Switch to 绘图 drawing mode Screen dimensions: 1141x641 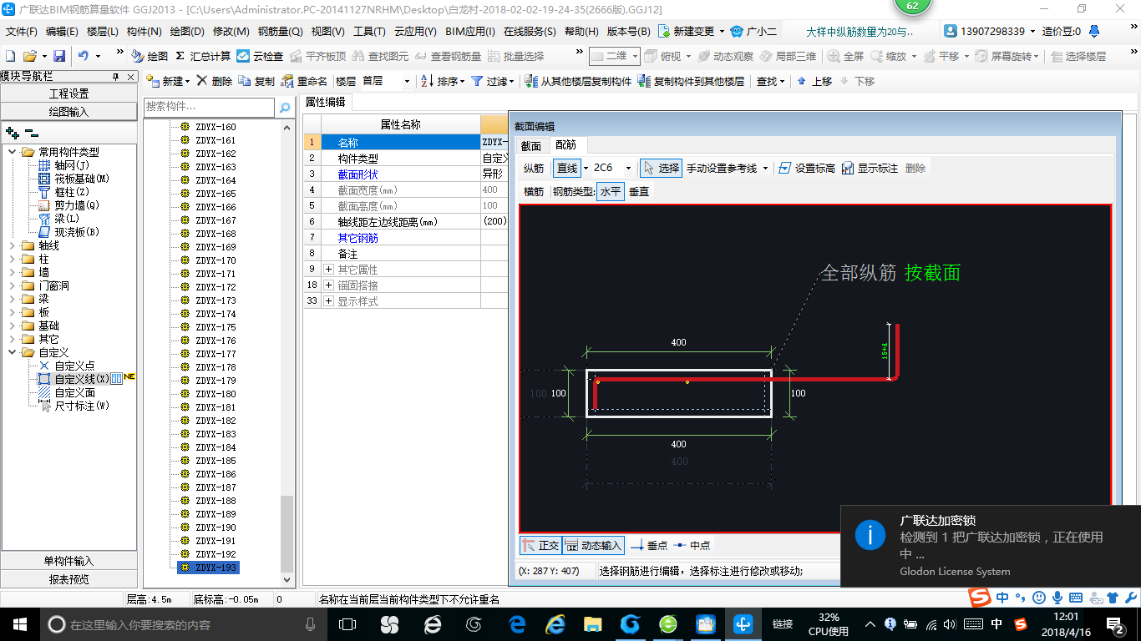150,56
